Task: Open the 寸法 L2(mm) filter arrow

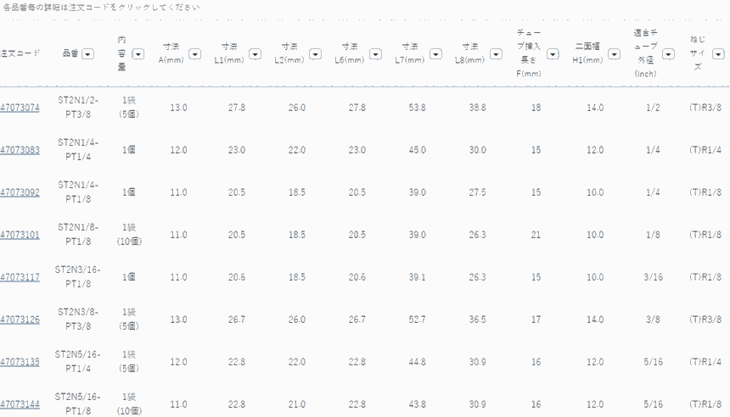Action: (x=315, y=53)
